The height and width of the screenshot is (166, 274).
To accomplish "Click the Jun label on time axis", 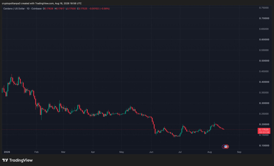I will pyautogui.click(x=151, y=152).
